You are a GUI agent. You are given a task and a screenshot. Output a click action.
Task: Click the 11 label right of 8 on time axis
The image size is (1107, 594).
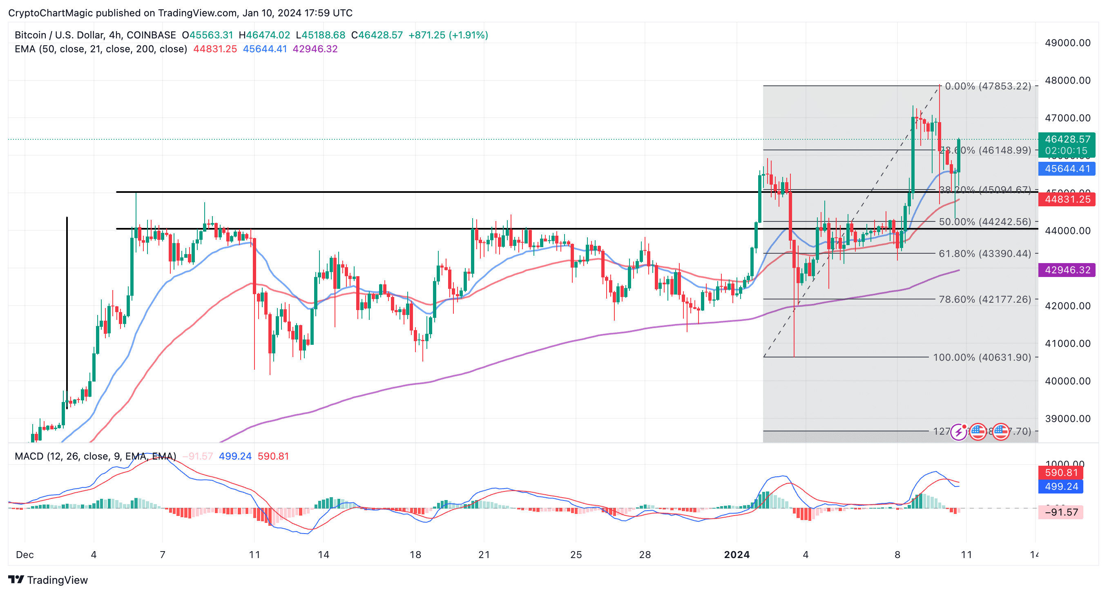click(x=966, y=555)
